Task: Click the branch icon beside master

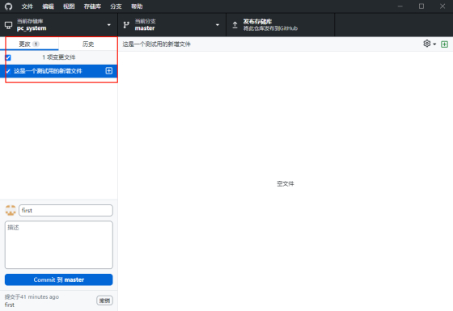Action: tap(126, 25)
